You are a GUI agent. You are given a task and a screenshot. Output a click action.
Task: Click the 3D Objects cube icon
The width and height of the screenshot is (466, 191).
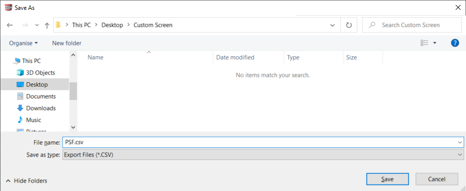(x=20, y=72)
